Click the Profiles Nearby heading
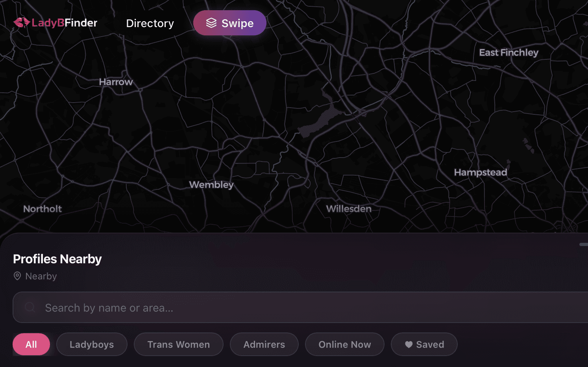588x367 pixels. pyautogui.click(x=57, y=259)
